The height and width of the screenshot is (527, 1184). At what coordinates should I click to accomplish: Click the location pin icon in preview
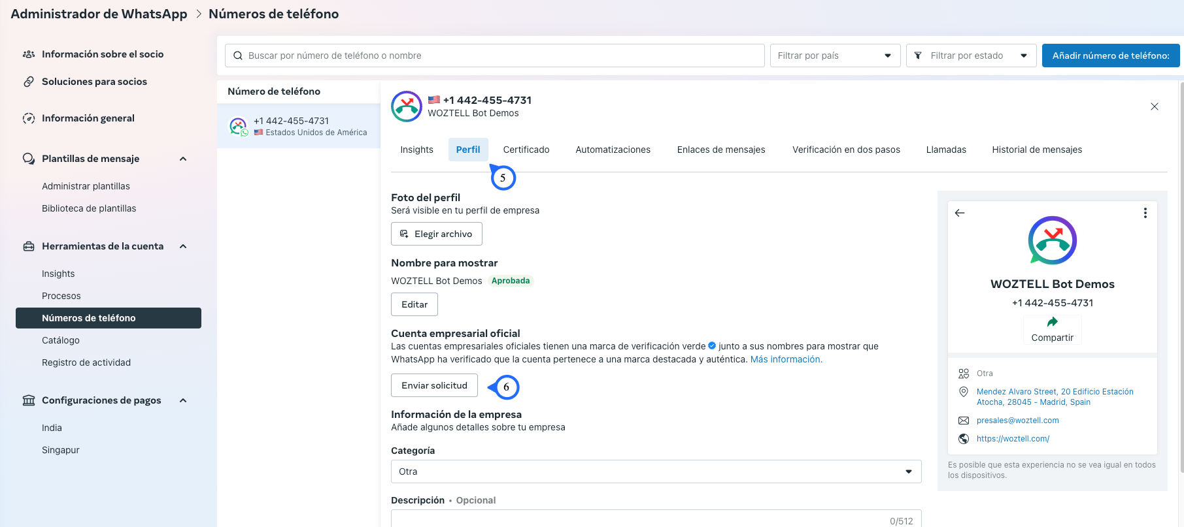[x=964, y=392]
